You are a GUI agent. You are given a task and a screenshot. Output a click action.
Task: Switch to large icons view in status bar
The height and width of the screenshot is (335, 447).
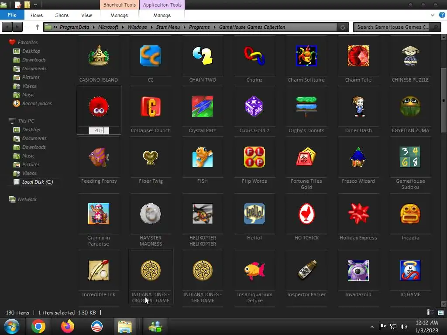tap(441, 312)
